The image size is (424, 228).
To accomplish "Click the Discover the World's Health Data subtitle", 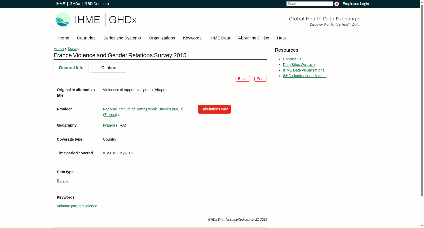I will click(x=335, y=25).
